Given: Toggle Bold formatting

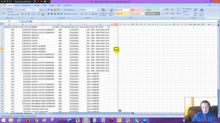Looking at the screenshot, I should [22, 14].
